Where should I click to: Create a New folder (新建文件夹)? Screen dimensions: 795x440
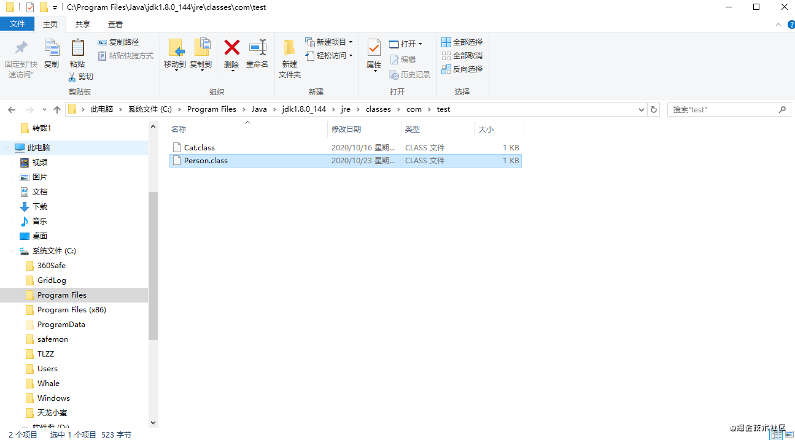tap(290, 58)
